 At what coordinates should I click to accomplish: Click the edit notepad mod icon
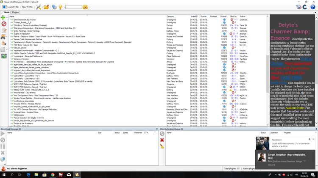tap(4, 30)
